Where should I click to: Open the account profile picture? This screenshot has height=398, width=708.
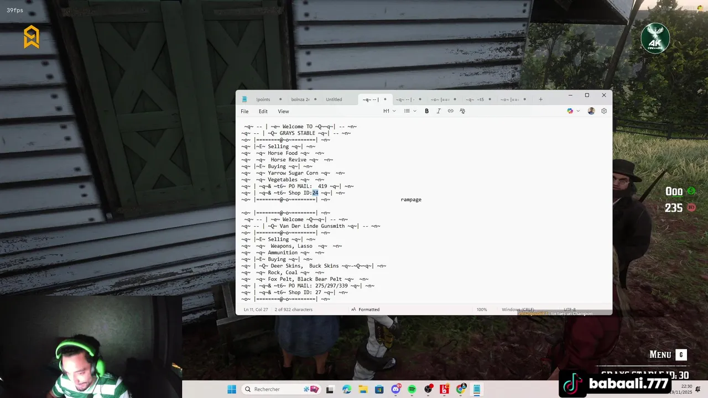[x=591, y=111]
